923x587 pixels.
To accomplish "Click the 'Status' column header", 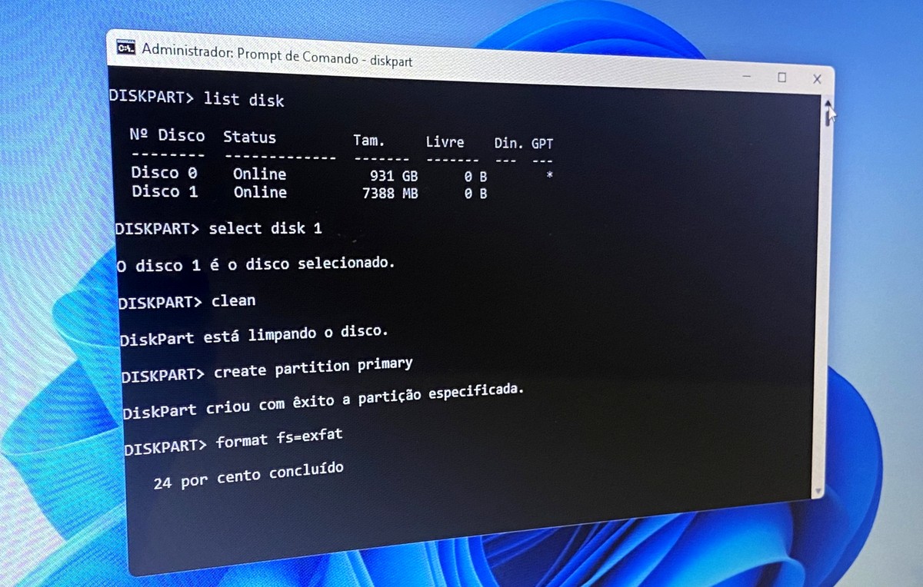I will coord(249,138).
